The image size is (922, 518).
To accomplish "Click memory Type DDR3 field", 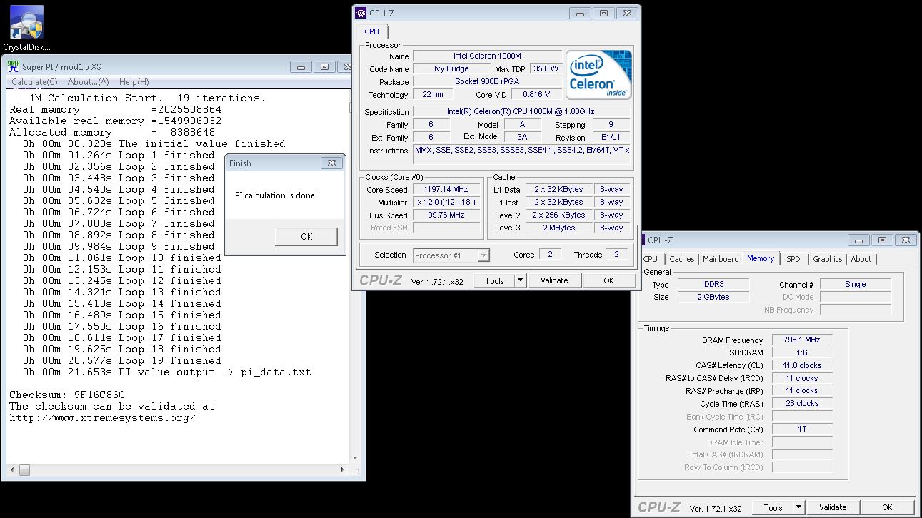I will (713, 284).
